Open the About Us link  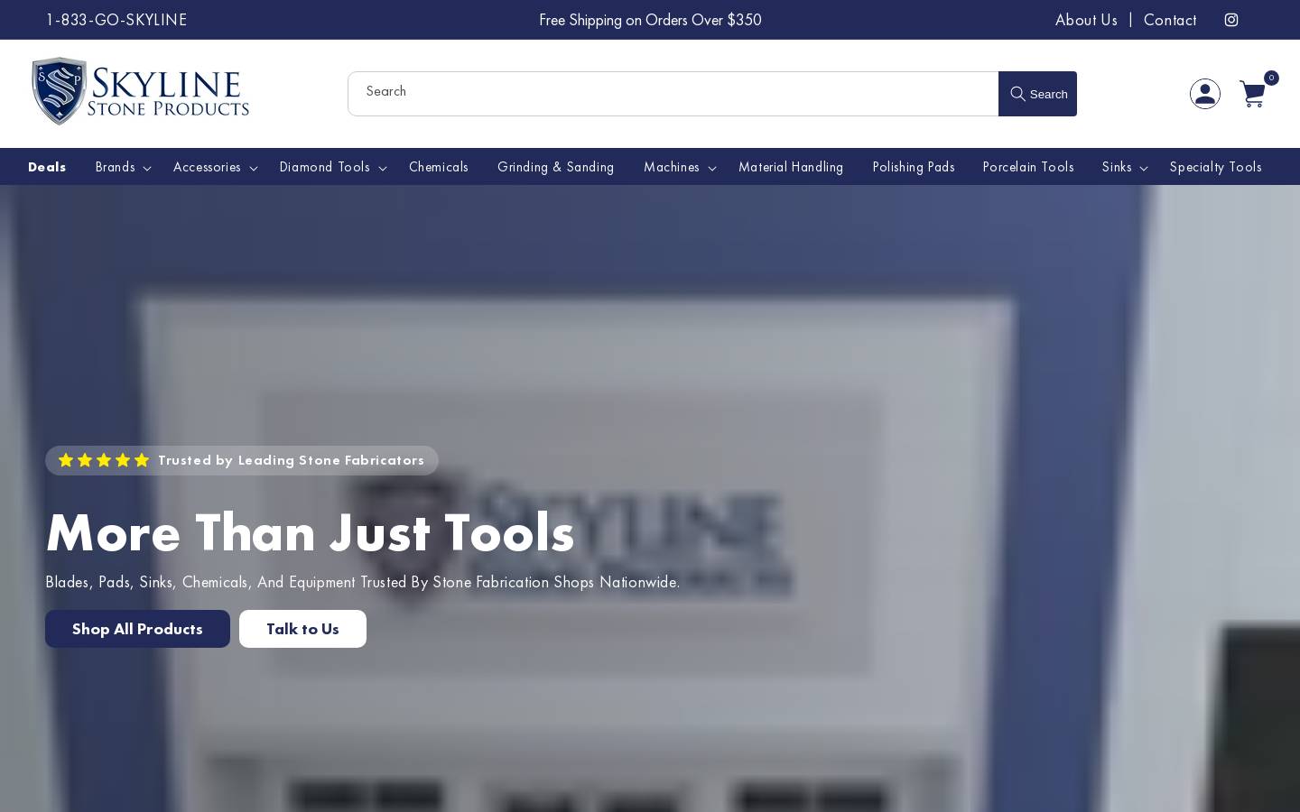(1086, 20)
